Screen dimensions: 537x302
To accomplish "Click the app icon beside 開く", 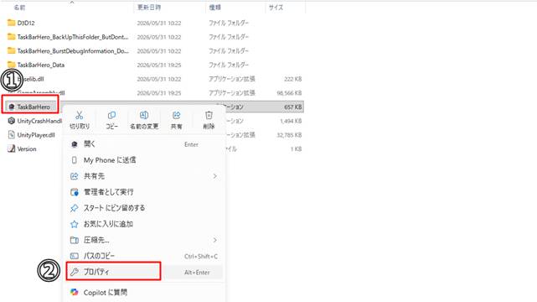I will pos(75,144).
